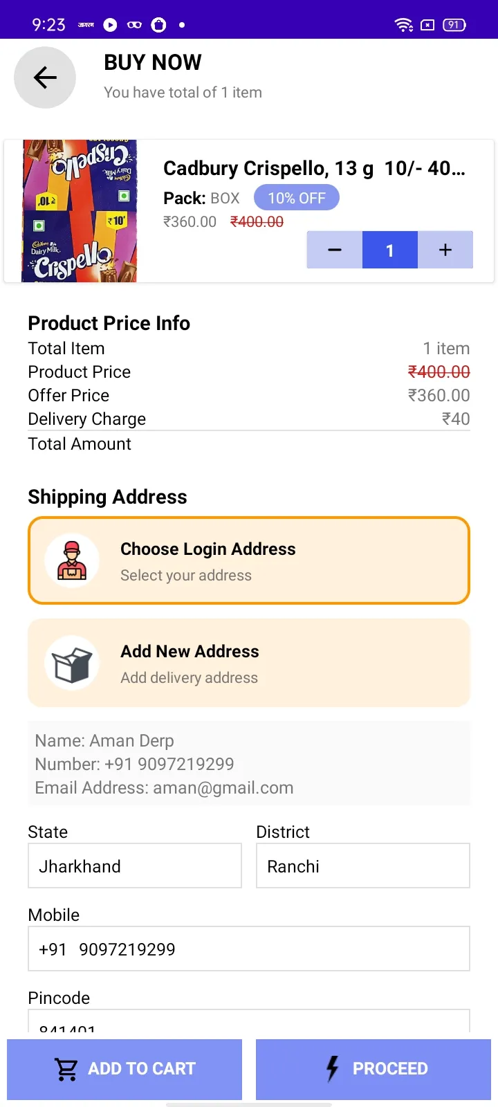Tap the 10% OFF badge

click(x=297, y=198)
